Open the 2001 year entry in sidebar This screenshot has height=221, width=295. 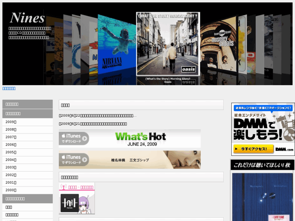click(x=28, y=182)
